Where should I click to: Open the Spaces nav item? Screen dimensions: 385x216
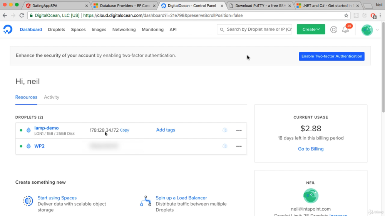tap(78, 29)
